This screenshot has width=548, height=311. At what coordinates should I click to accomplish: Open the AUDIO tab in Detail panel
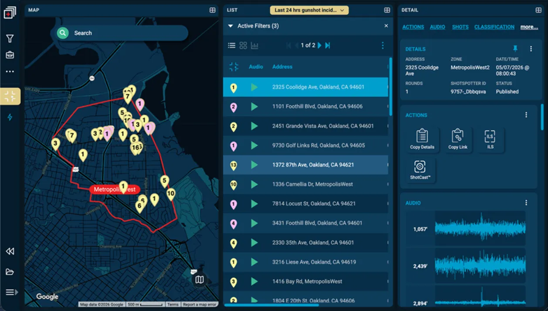[437, 27]
